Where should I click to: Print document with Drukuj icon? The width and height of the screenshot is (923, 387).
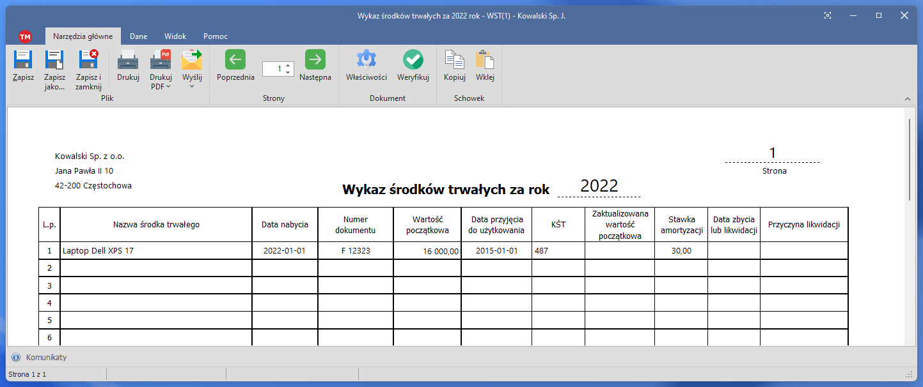(x=128, y=61)
